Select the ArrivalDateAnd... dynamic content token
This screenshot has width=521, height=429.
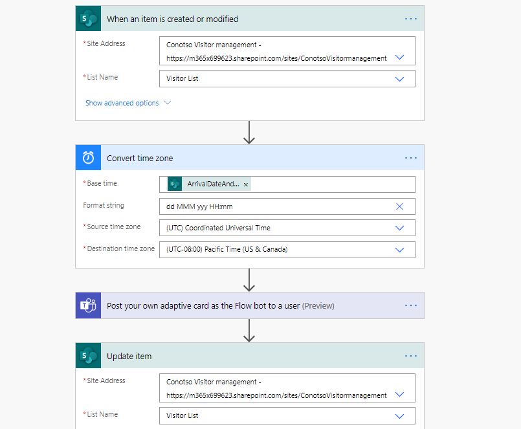(x=209, y=184)
